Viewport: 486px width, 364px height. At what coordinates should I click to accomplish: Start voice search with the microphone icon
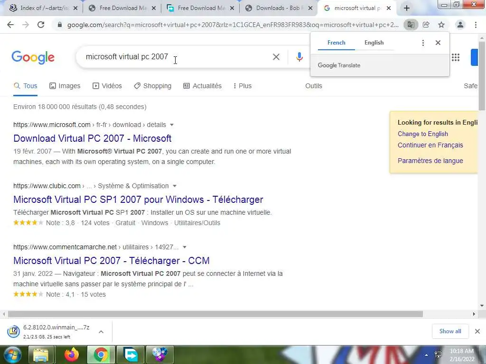(299, 57)
